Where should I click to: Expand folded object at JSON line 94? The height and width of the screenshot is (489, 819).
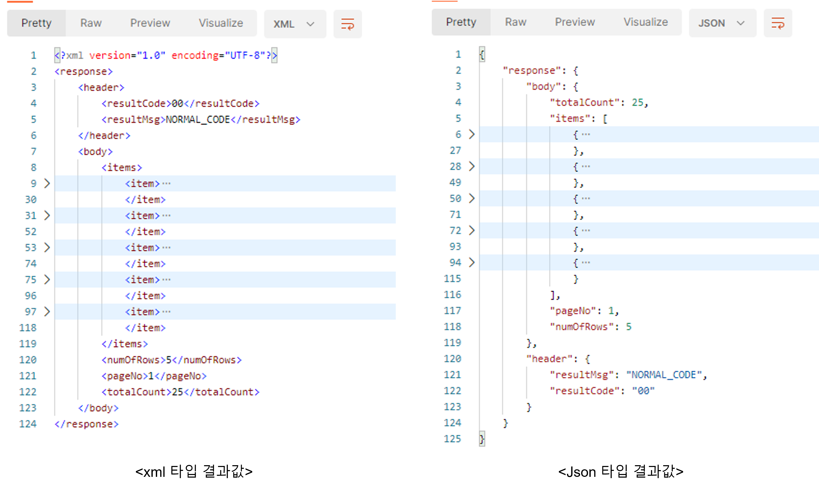[x=472, y=263]
